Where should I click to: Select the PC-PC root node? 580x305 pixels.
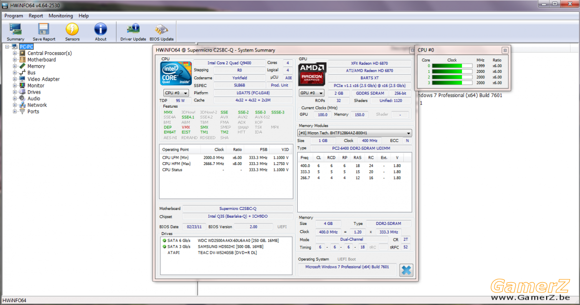coord(27,47)
